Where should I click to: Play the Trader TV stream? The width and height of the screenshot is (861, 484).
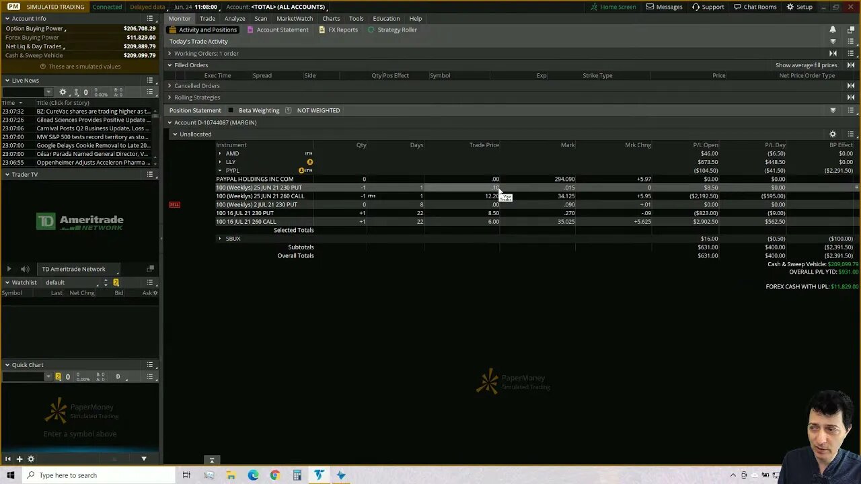point(9,269)
